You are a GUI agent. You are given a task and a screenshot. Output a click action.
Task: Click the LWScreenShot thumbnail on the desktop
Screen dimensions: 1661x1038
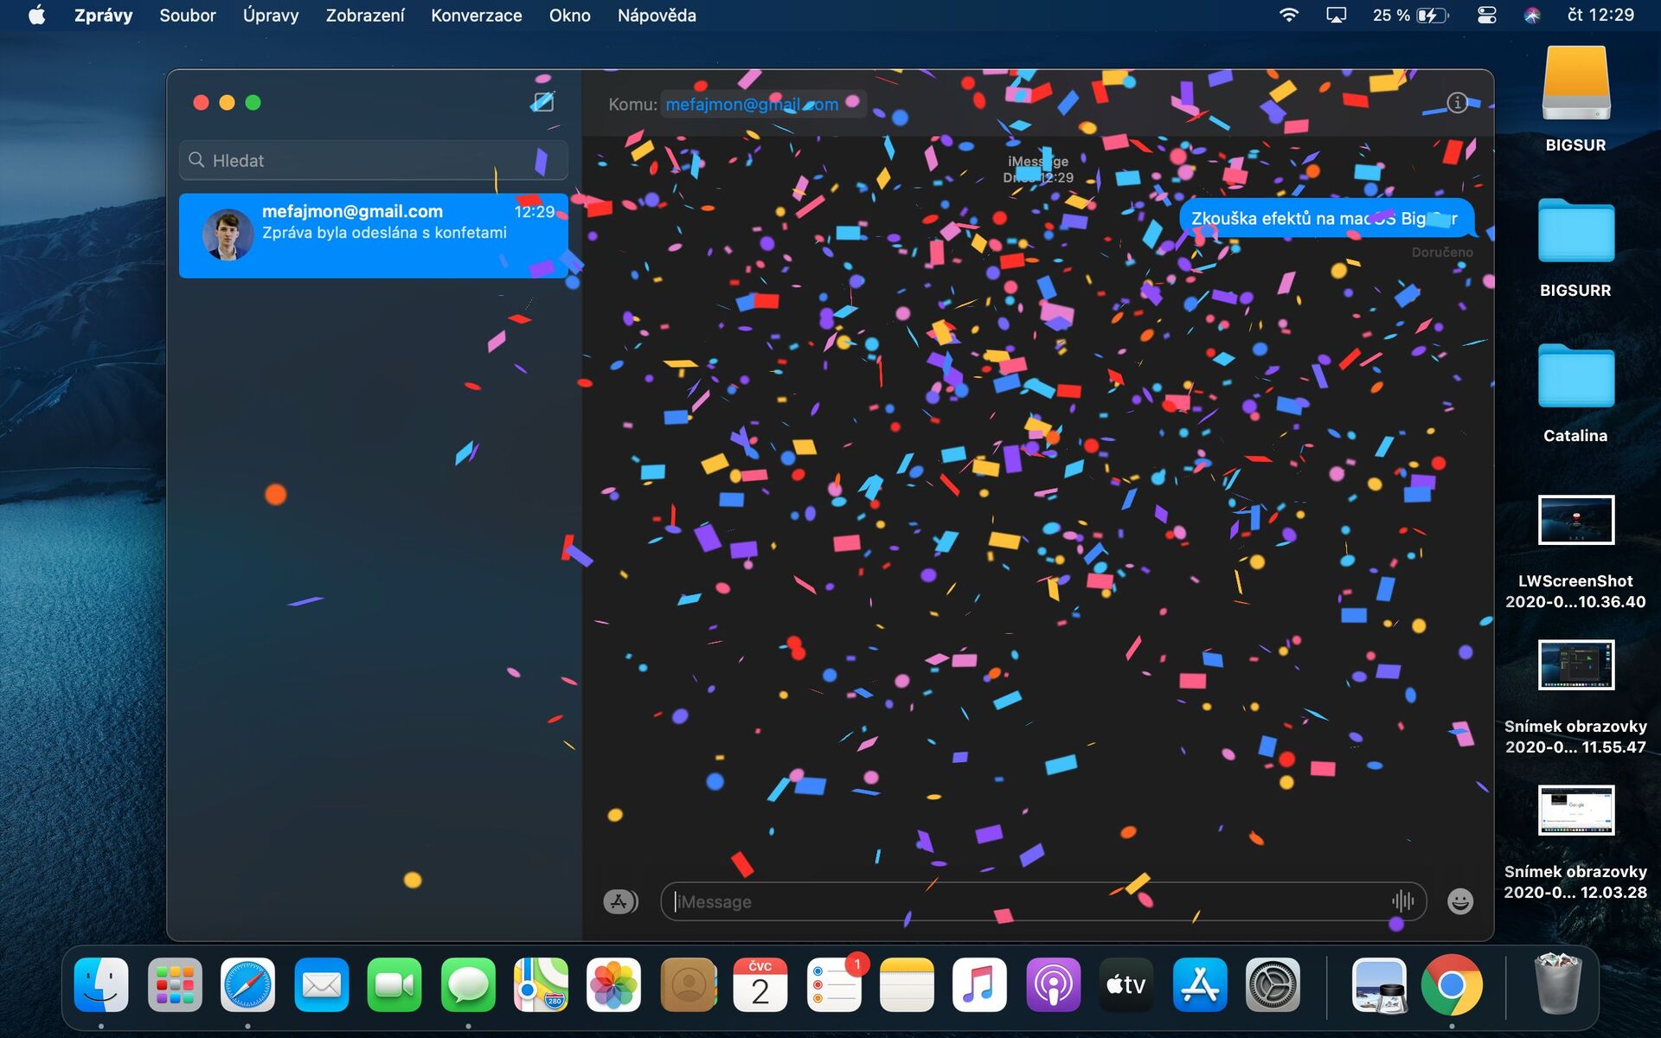tap(1575, 520)
